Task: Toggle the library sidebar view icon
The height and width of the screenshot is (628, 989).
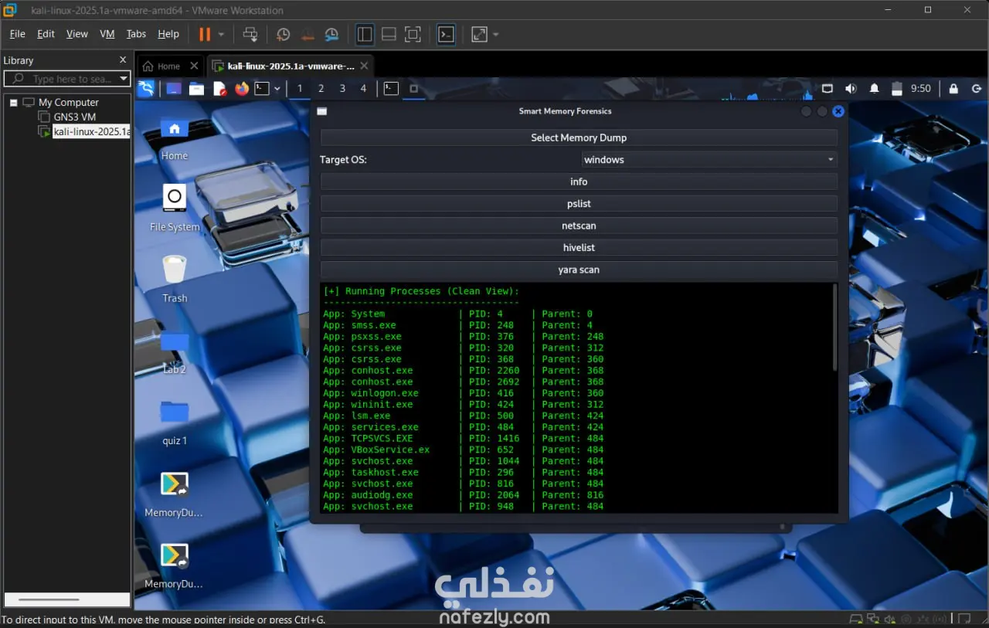Action: coord(365,34)
